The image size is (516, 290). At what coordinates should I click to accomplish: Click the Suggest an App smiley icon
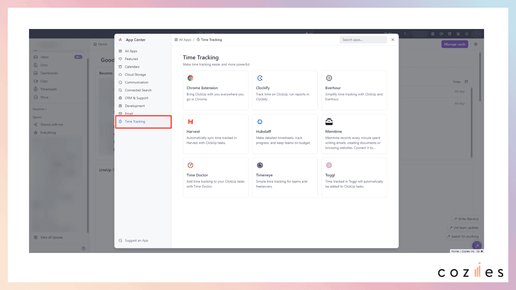(x=120, y=240)
